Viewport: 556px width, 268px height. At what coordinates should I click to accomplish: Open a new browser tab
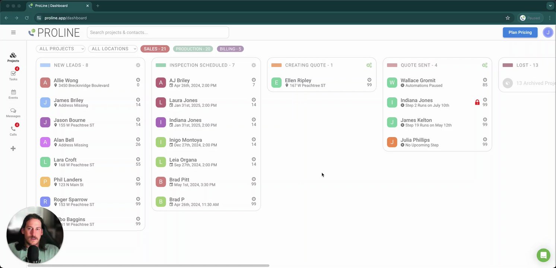tap(98, 6)
